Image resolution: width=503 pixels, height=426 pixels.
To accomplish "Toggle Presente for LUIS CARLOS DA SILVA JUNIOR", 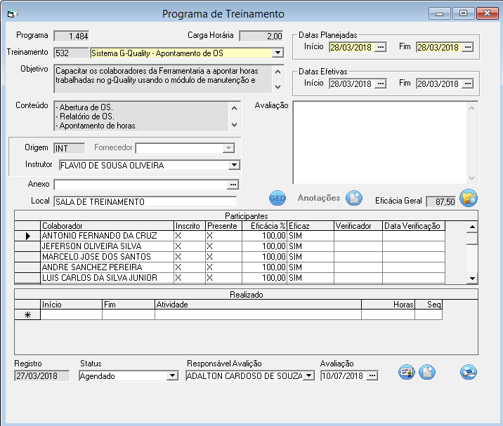I will (x=223, y=278).
